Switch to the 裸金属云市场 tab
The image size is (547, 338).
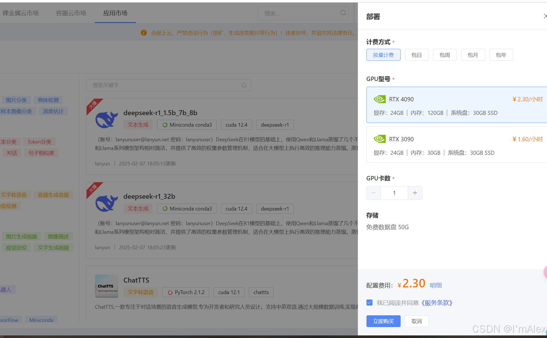[x=21, y=13]
